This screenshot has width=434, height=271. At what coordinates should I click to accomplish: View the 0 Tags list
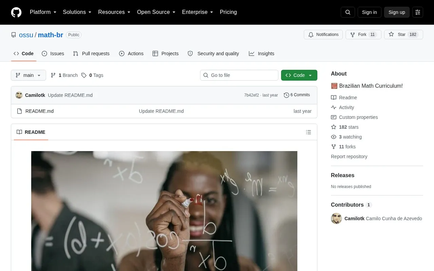pos(92,75)
